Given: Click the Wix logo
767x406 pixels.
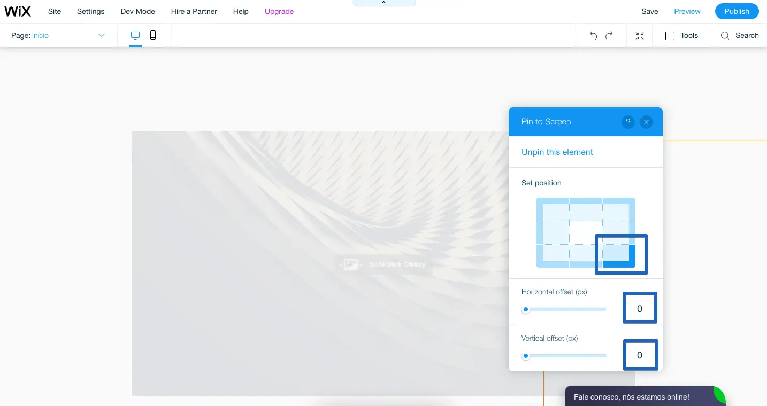Looking at the screenshot, I should pyautogui.click(x=18, y=11).
